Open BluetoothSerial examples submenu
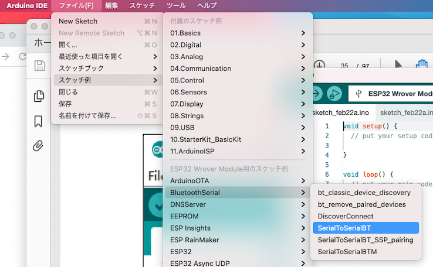Screen dimensions: 433x267 (238, 193)
